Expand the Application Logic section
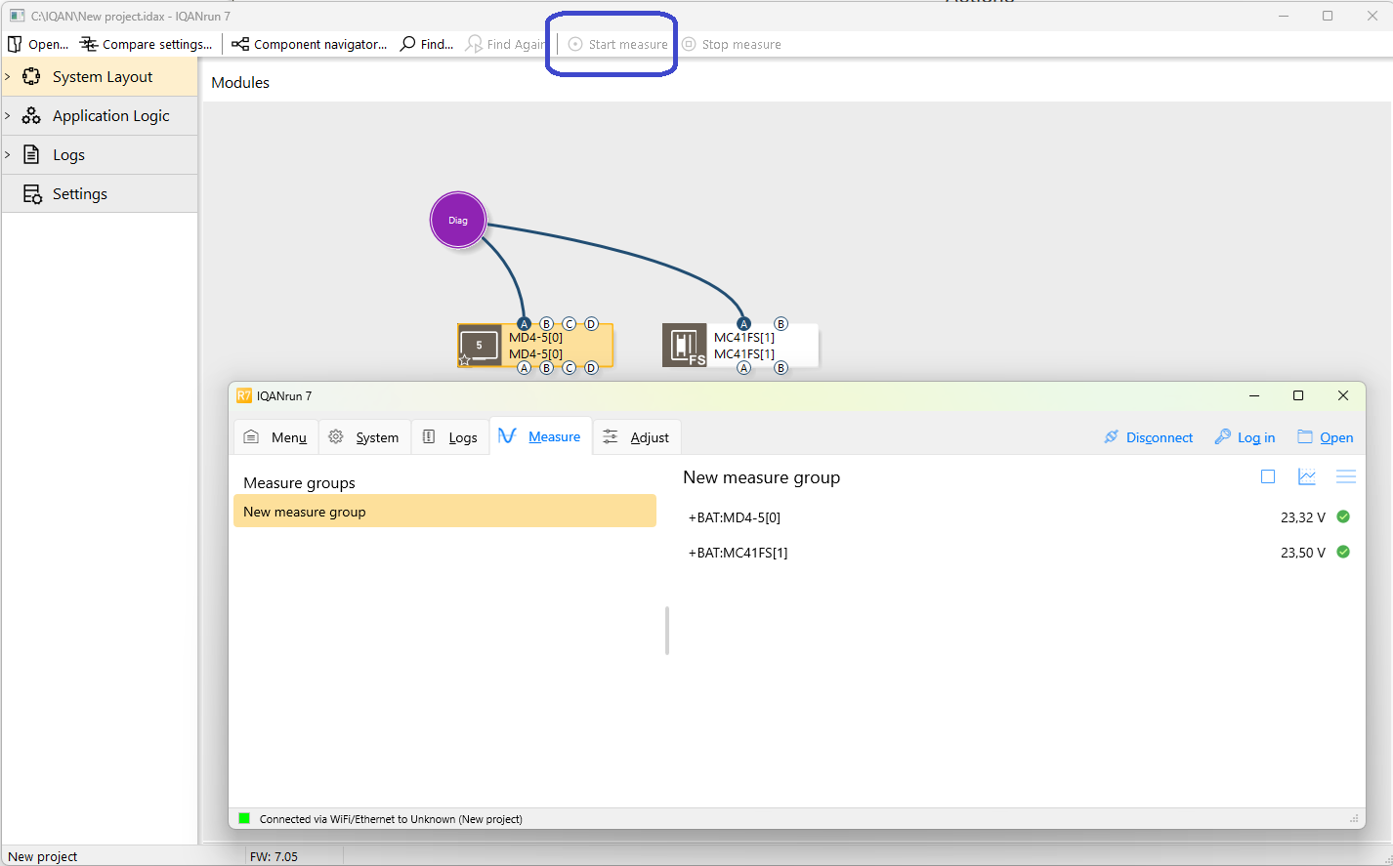Viewport: 1393px width, 866px height. point(8,115)
